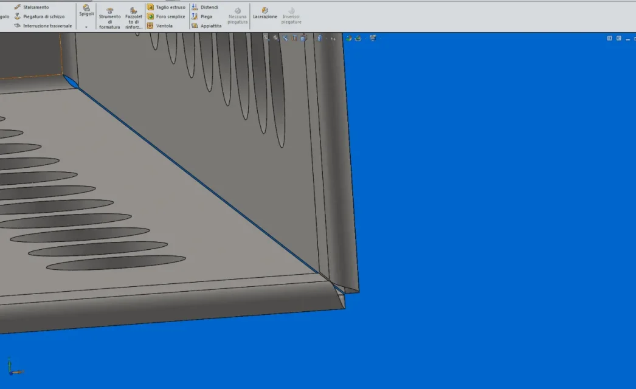Click the Piega fold command
This screenshot has width=636, height=389.
[x=202, y=16]
